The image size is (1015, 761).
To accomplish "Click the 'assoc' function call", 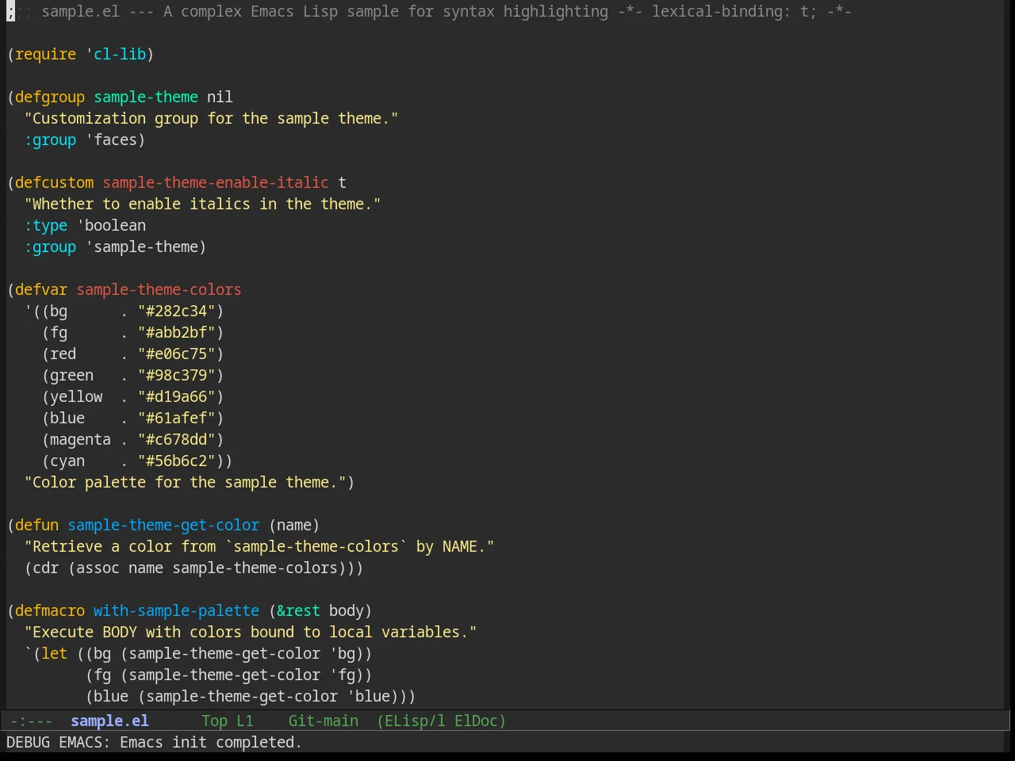I will [x=98, y=568].
